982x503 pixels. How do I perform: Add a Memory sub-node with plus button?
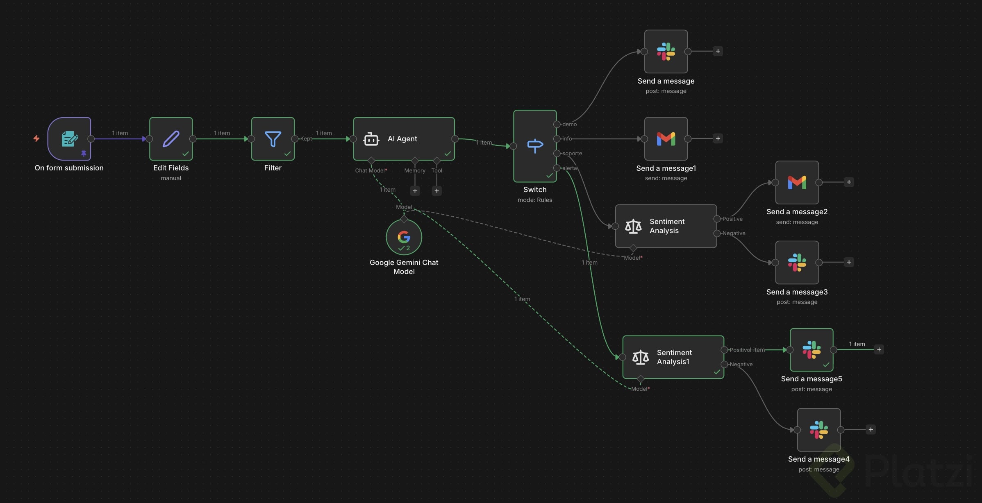(x=415, y=191)
